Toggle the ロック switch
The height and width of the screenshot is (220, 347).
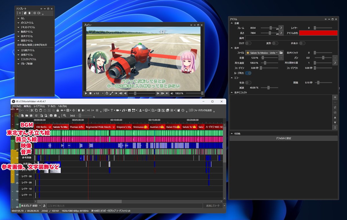248,43
